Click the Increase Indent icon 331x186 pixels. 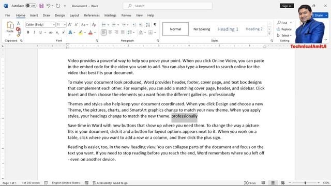pos(141,25)
